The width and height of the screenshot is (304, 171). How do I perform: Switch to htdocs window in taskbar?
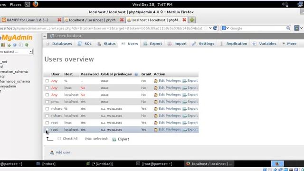click(x=46, y=164)
